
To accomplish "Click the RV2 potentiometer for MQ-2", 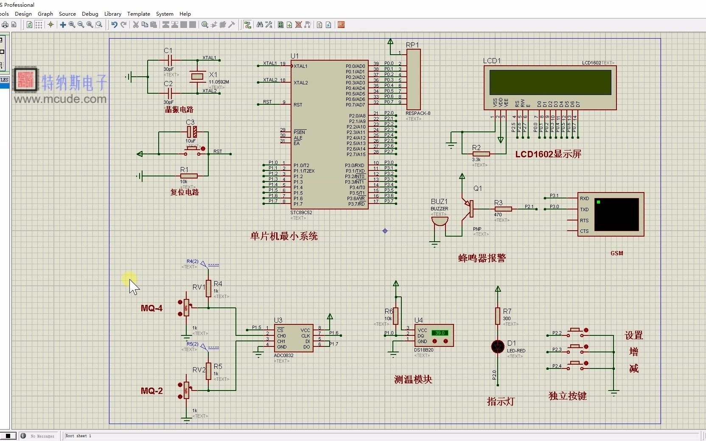I will click(186, 390).
